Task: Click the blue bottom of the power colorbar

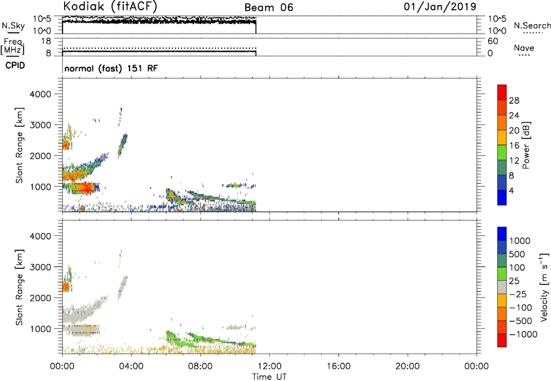Action: (502, 197)
